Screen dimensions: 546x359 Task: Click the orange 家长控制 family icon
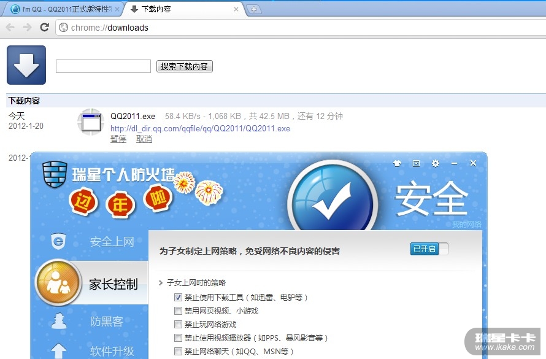pos(58,282)
